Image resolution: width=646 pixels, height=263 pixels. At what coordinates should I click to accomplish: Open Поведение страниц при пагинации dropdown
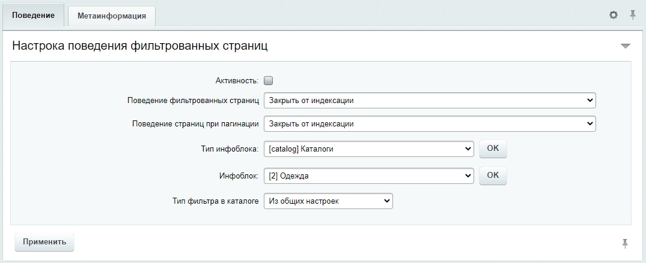[430, 123]
